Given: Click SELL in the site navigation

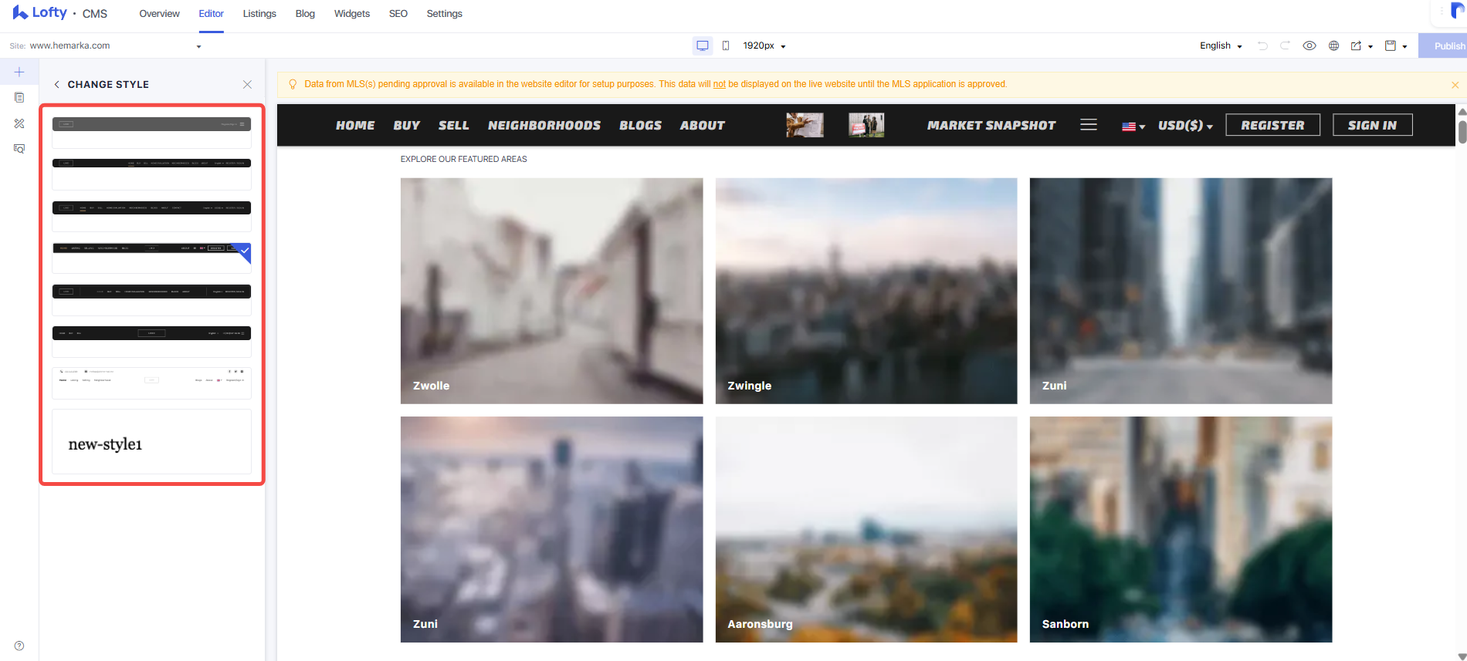Looking at the screenshot, I should (454, 125).
